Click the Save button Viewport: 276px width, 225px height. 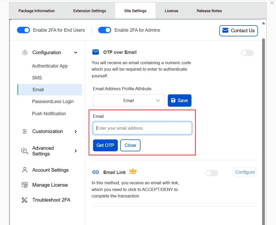(180, 101)
